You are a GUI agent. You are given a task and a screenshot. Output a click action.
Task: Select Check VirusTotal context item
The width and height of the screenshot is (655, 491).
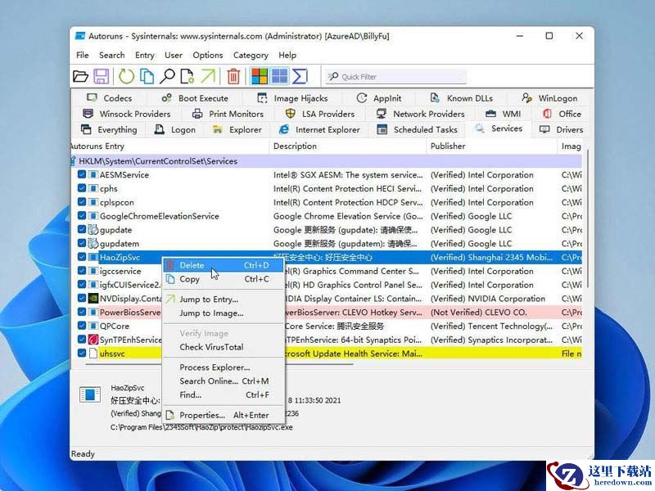pyautogui.click(x=223, y=347)
